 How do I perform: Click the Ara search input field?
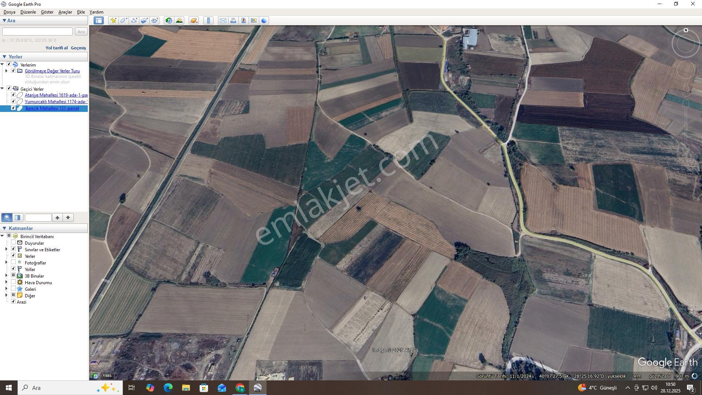38,32
